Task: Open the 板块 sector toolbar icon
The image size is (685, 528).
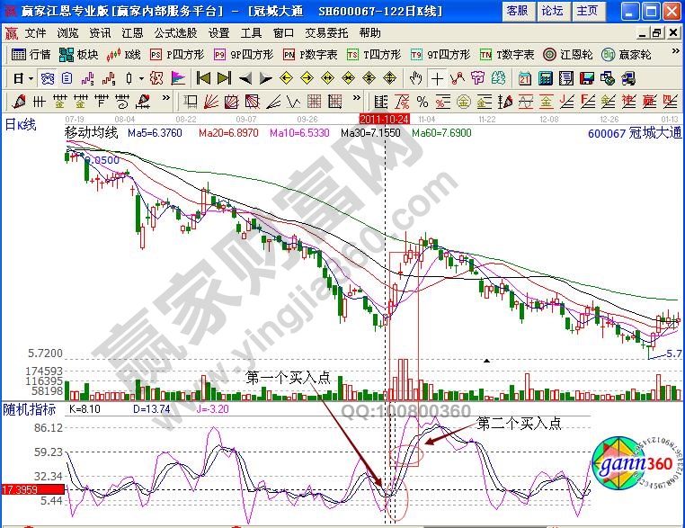Action: pos(79,54)
